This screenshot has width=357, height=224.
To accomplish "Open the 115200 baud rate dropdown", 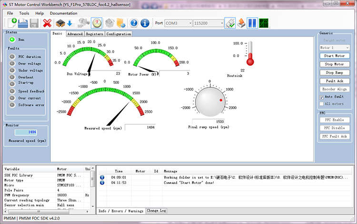I will tap(208, 23).
